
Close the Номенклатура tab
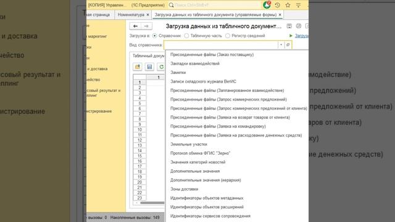coord(148,15)
